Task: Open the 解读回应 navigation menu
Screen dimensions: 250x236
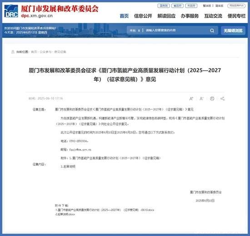Action: (x=166, y=16)
